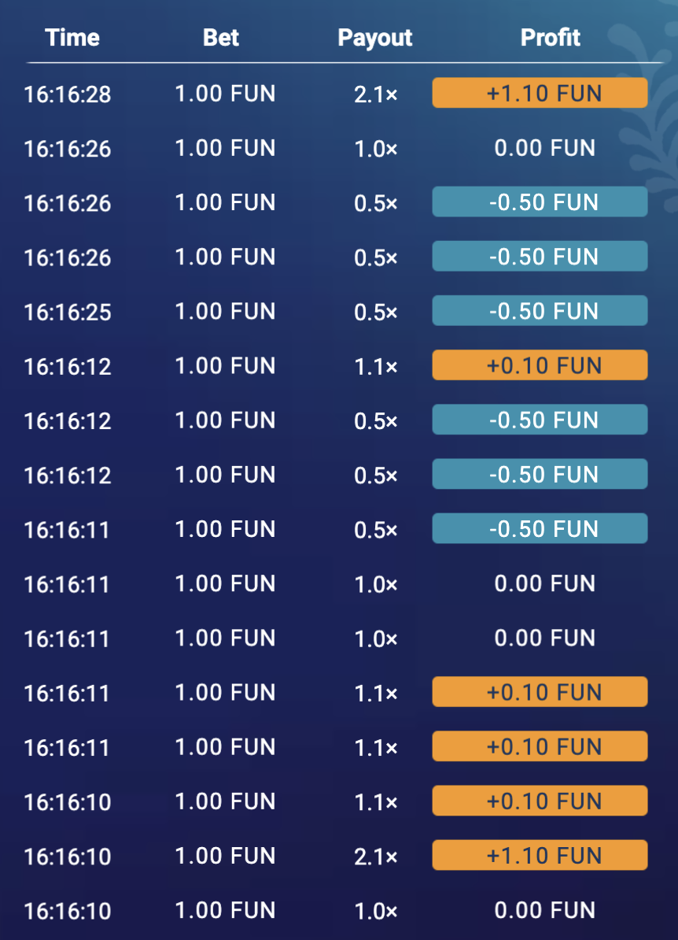The width and height of the screenshot is (678, 940).
Task: Click the +0.10 FUN badge above 2.1× row
Action: tap(540, 801)
